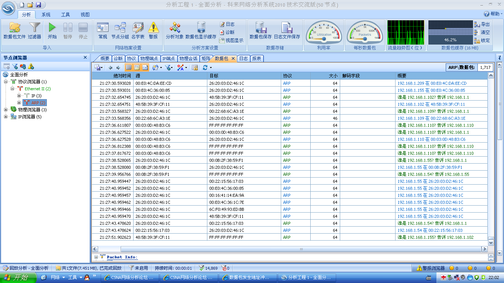Click 导出 export button
The height and width of the screenshot is (283, 504).
(x=482, y=24)
